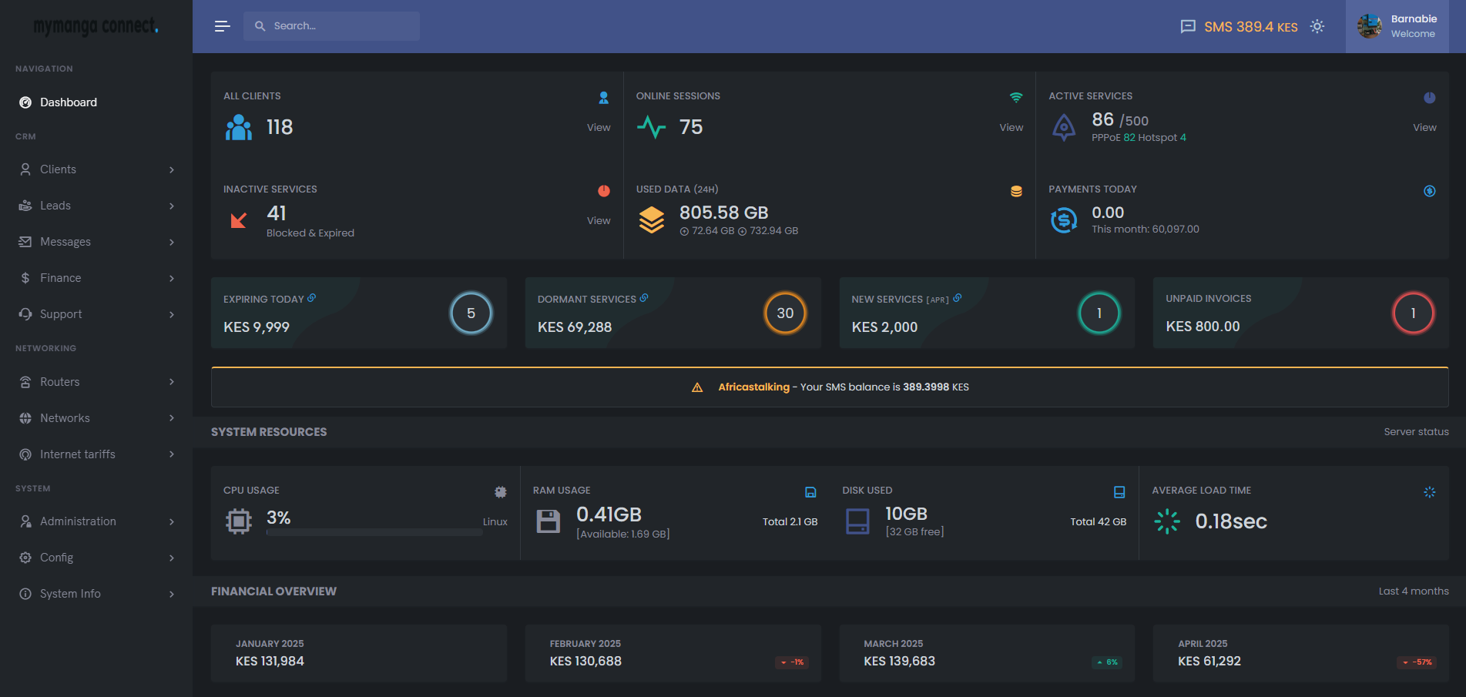This screenshot has height=697, width=1466.
Task: Open the Internet tariffs menu
Action: pyautogui.click(x=77, y=454)
